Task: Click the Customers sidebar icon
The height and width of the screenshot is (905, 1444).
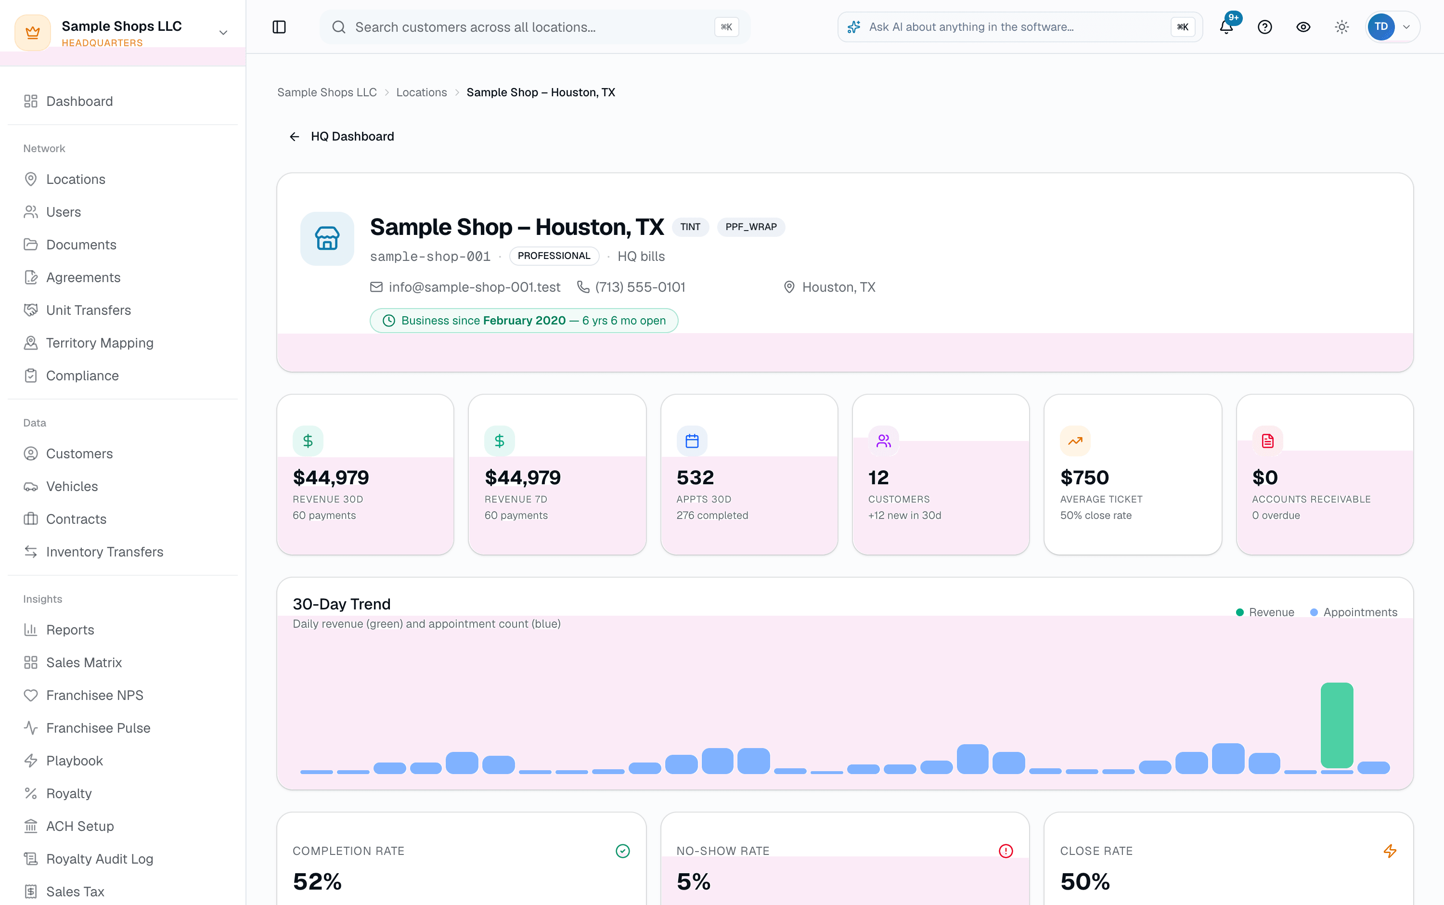Action: click(x=30, y=453)
